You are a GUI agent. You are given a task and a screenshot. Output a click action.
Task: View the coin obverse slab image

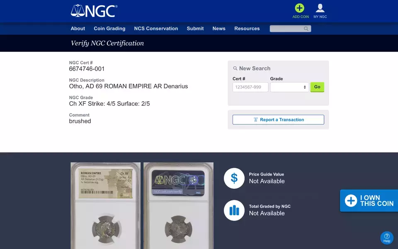(x=106, y=205)
